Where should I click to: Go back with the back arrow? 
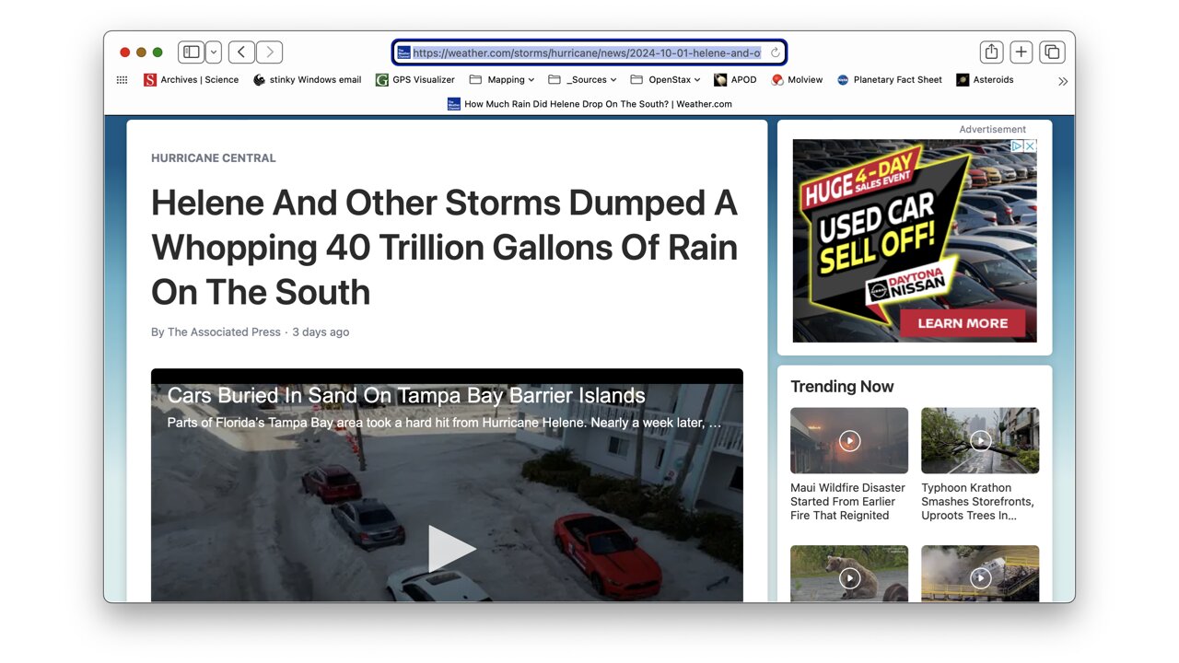(241, 52)
